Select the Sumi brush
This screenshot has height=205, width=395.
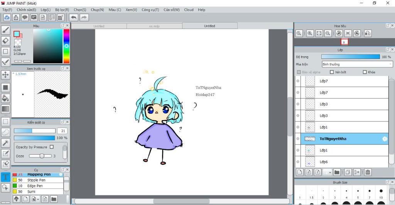pyautogui.click(x=38, y=192)
